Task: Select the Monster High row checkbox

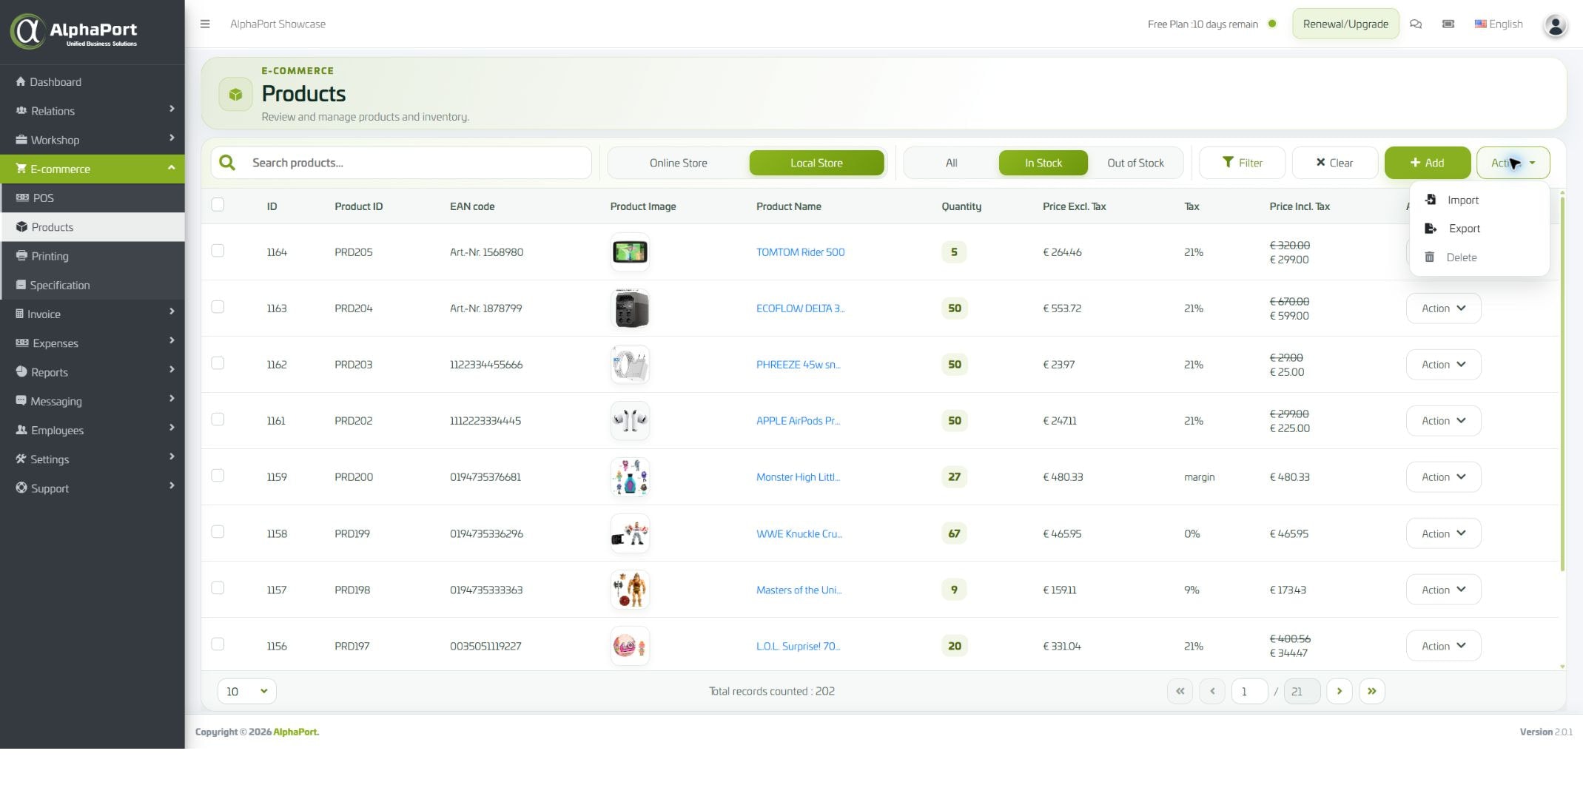Action: pyautogui.click(x=218, y=476)
